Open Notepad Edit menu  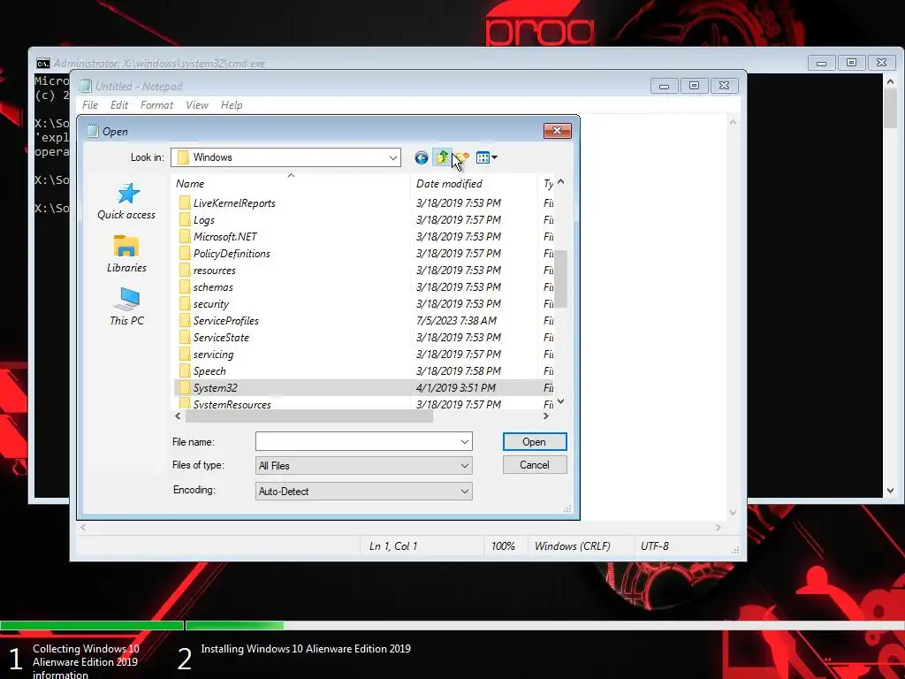coord(119,105)
